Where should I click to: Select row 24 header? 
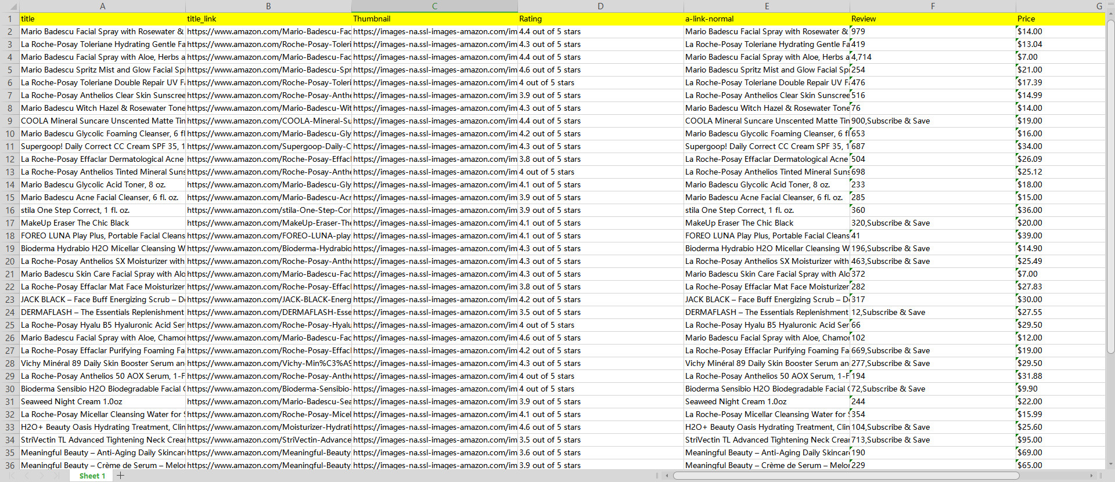pyautogui.click(x=9, y=312)
